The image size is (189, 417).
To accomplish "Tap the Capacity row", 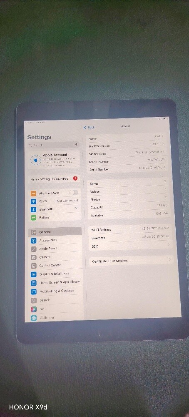I will tap(129, 207).
